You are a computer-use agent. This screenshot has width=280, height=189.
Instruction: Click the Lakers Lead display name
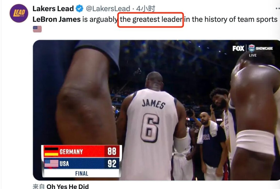click(x=53, y=8)
